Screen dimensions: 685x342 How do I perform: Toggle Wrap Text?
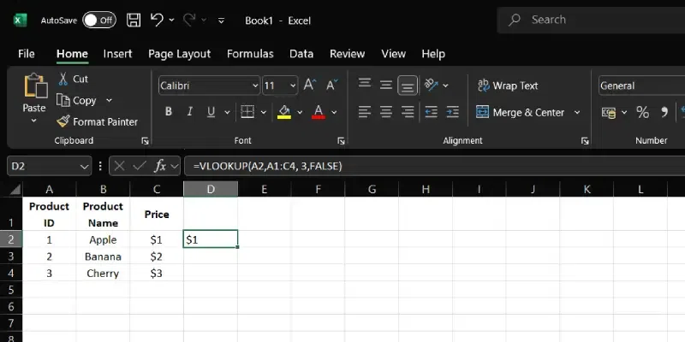click(508, 85)
